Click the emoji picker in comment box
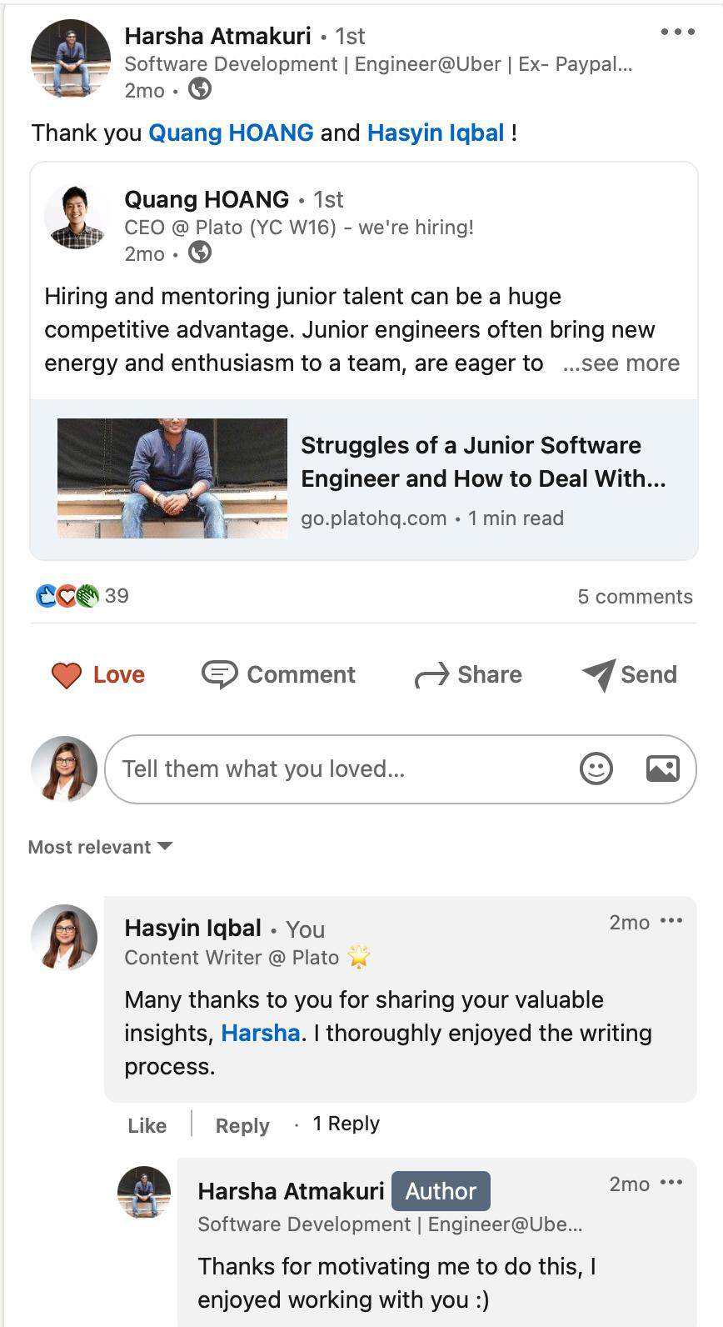Screen dimensions: 723x1327 (x=596, y=769)
